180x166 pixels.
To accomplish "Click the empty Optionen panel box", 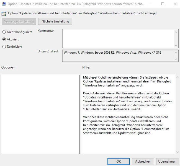I will 40,114.
